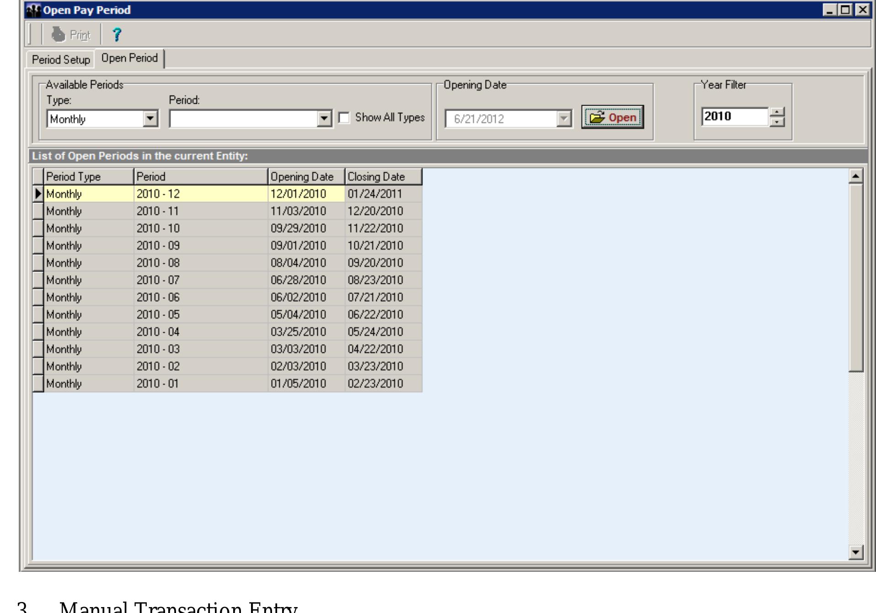Click closing date 02/23/2010 cell
This screenshot has width=876, height=613.
coord(383,384)
